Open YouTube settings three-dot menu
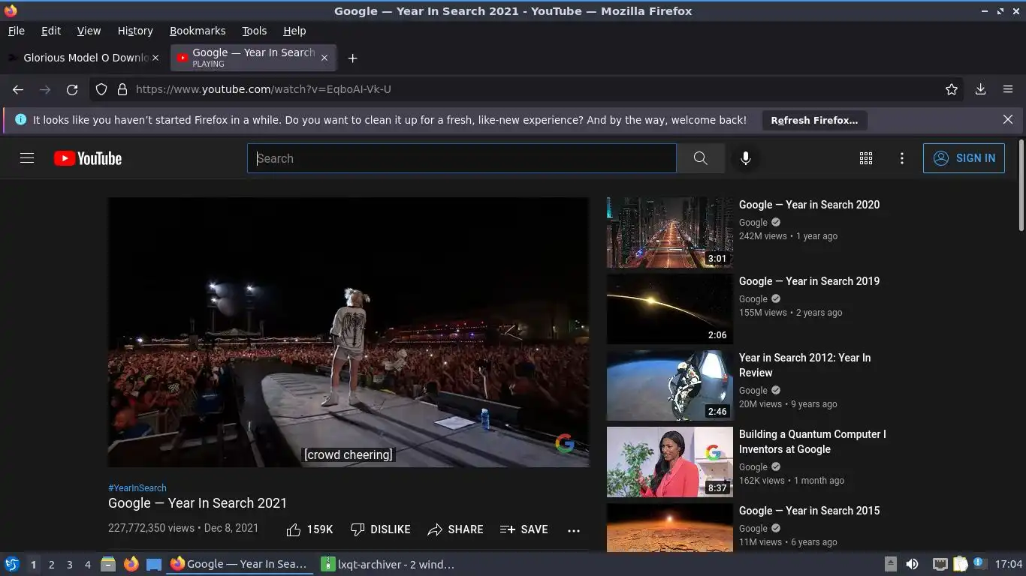Screen dimensions: 1026x576 [902, 158]
